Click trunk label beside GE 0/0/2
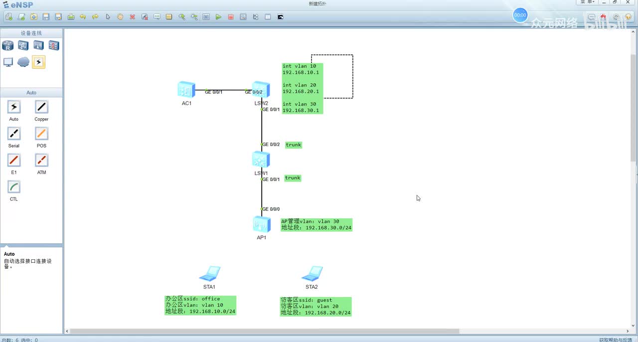Viewport: 638px width, 342px height. click(x=294, y=145)
